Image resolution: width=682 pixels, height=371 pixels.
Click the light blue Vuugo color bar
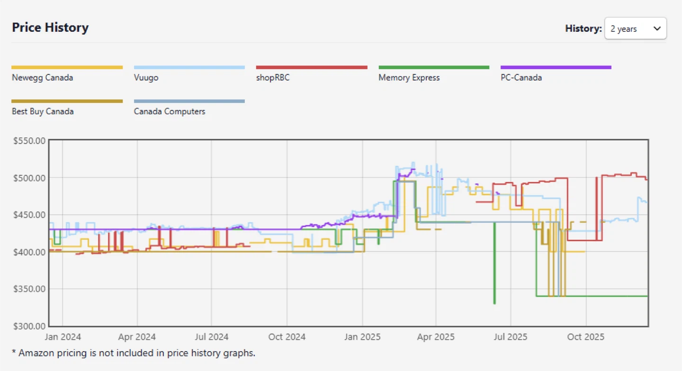189,68
